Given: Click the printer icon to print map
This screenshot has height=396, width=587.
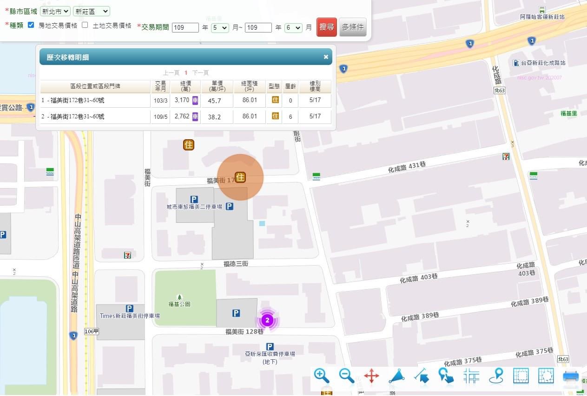Looking at the screenshot, I should [x=571, y=376].
